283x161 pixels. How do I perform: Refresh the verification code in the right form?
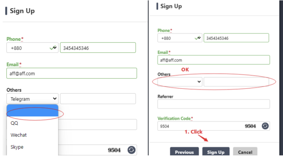pos(265,126)
